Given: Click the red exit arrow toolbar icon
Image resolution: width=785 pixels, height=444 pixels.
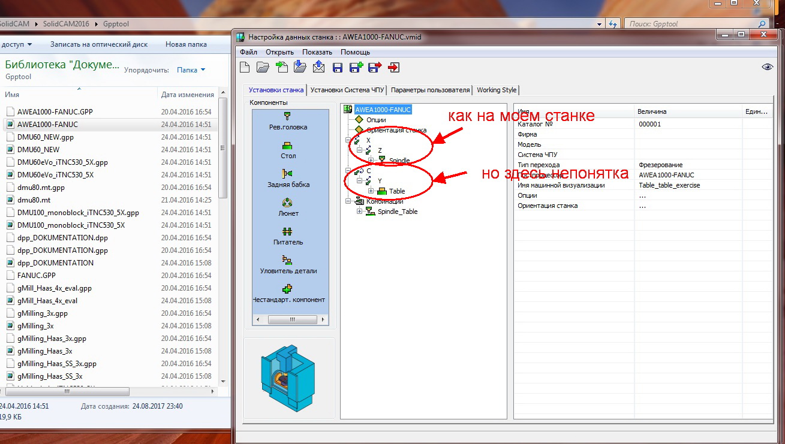Looking at the screenshot, I should pyautogui.click(x=393, y=67).
